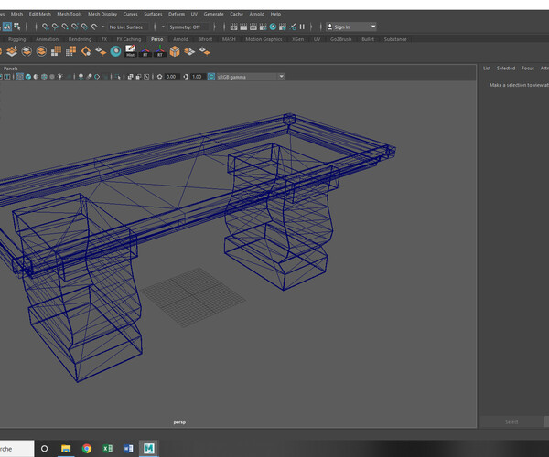Viewport: 549px width, 457px height.
Task: Click the Select button in Attribute Editor
Action: pos(511,421)
